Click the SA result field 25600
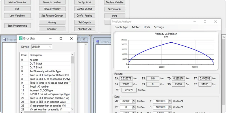226x113 pixels. [126, 84]
